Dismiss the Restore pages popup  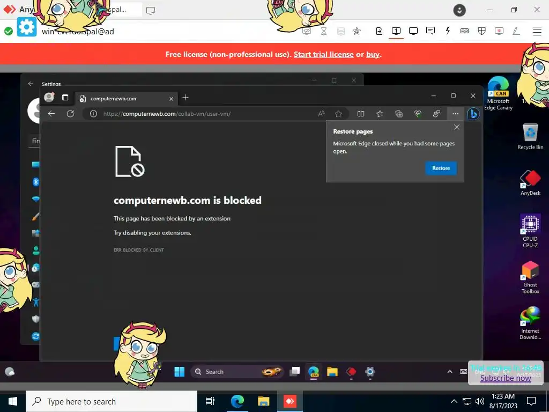coord(457,127)
